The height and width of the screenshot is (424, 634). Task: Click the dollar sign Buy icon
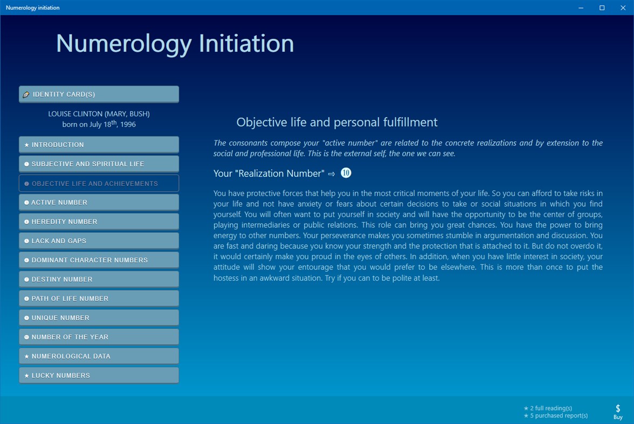[x=618, y=407]
